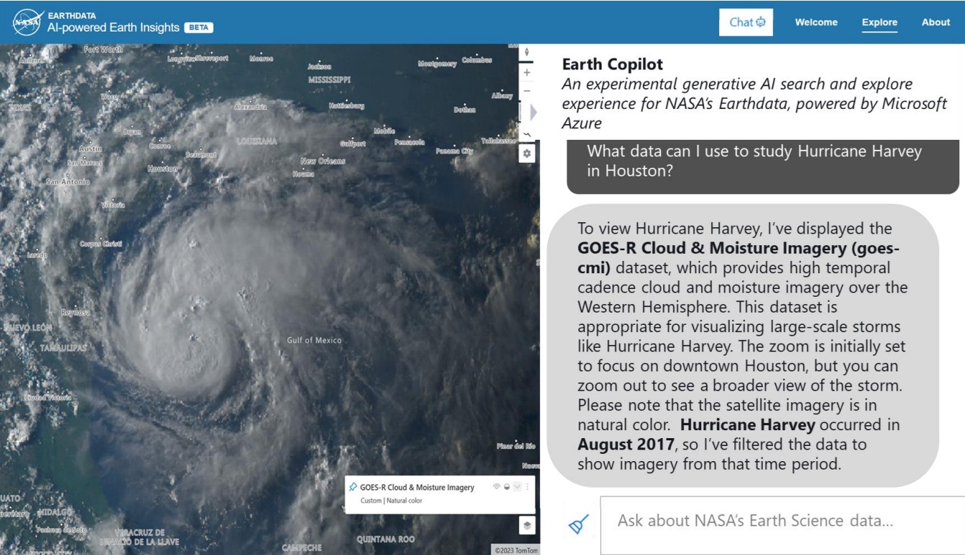The width and height of the screenshot is (965, 555).
Task: Click the 'Austin' label on the map
Action: click(90, 148)
